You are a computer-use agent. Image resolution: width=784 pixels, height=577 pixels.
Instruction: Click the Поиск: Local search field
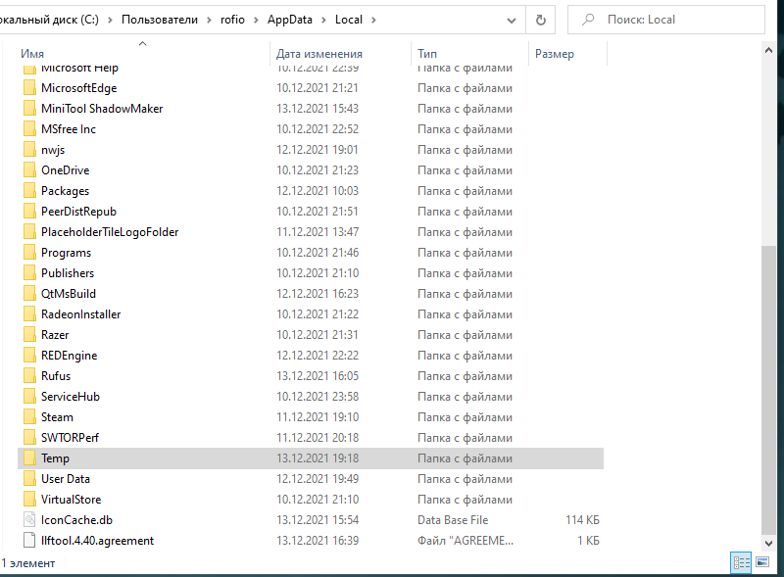tap(666, 20)
